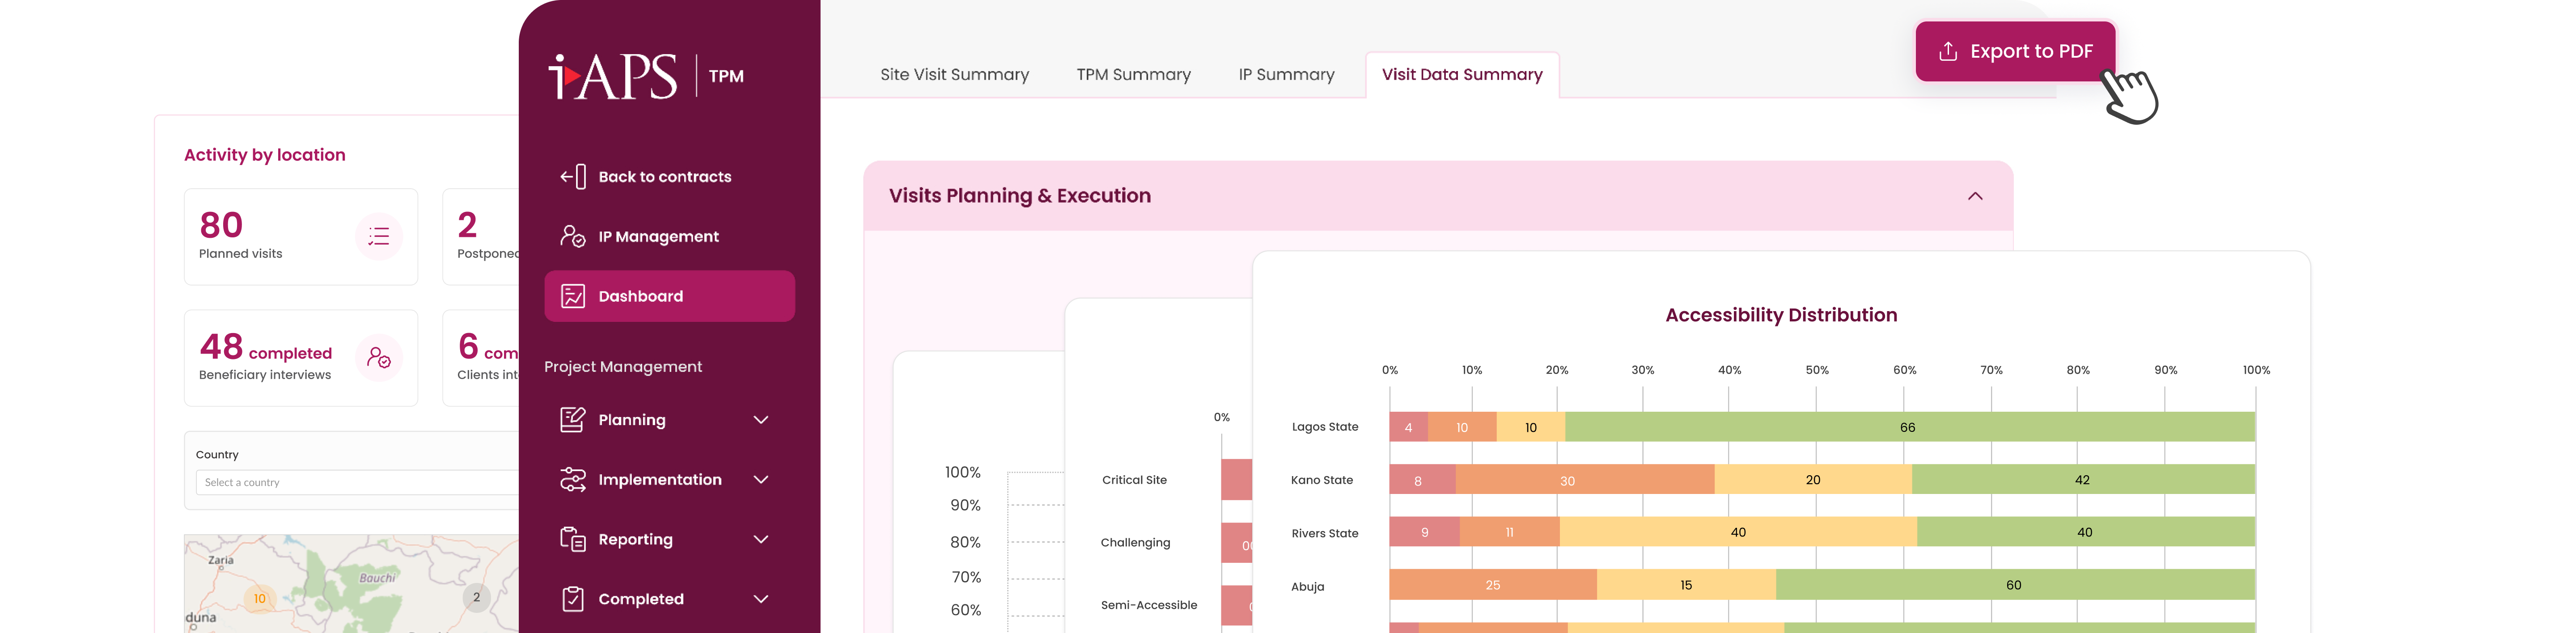The width and height of the screenshot is (2576, 633).
Task: Expand the Implementation menu chevron
Action: tap(761, 480)
